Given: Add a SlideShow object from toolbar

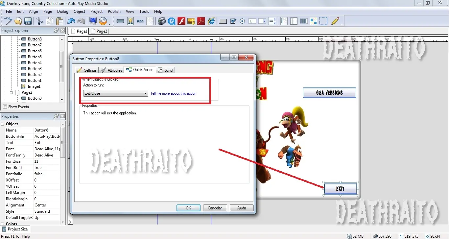Looking at the screenshot, I should click(191, 21).
